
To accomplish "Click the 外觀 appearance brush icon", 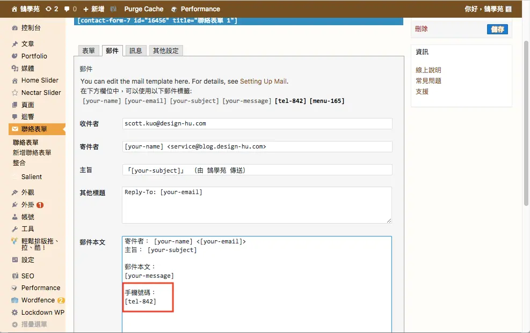I will [14, 193].
